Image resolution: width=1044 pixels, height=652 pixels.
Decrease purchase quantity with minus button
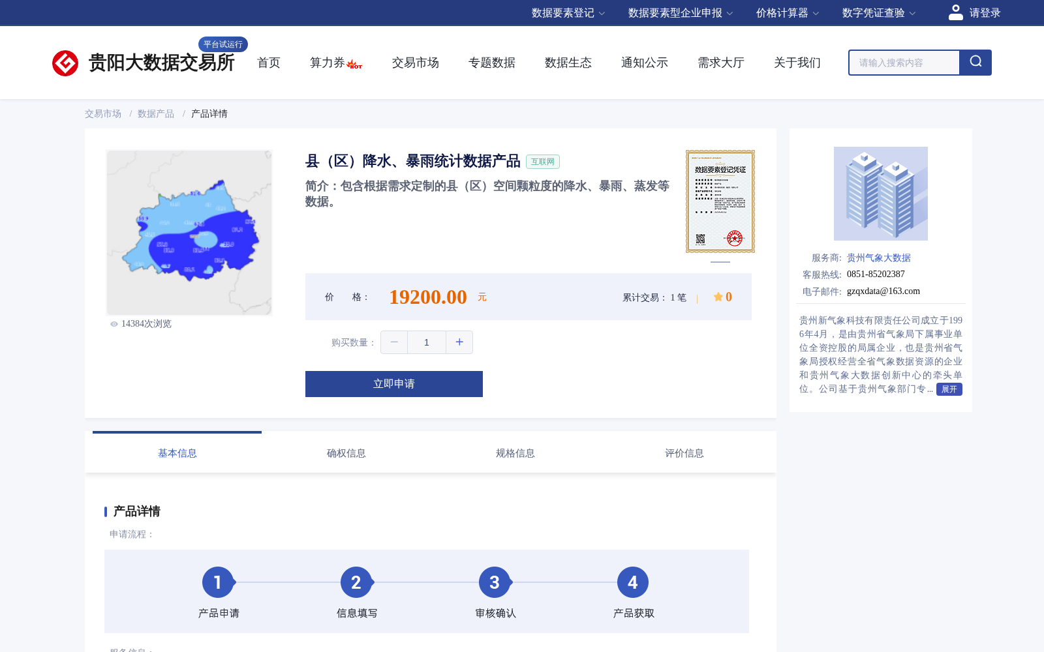pyautogui.click(x=394, y=342)
